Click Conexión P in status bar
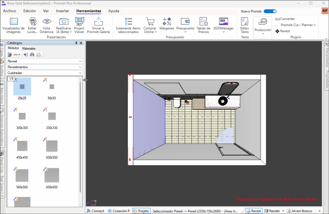 coord(119,211)
